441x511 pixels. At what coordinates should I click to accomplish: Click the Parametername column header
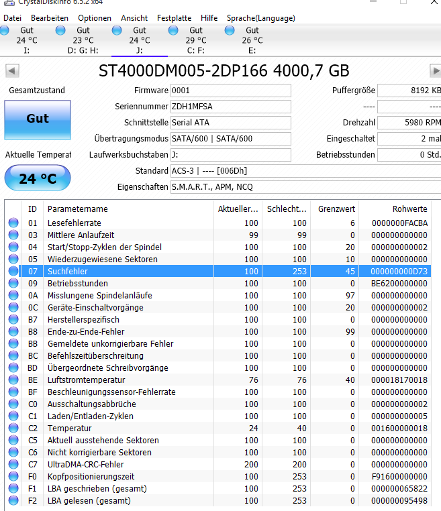(x=128, y=209)
